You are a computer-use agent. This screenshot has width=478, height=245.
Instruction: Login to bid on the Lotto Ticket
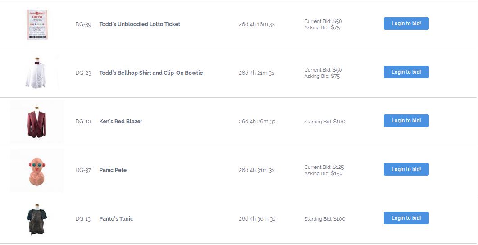(x=406, y=23)
